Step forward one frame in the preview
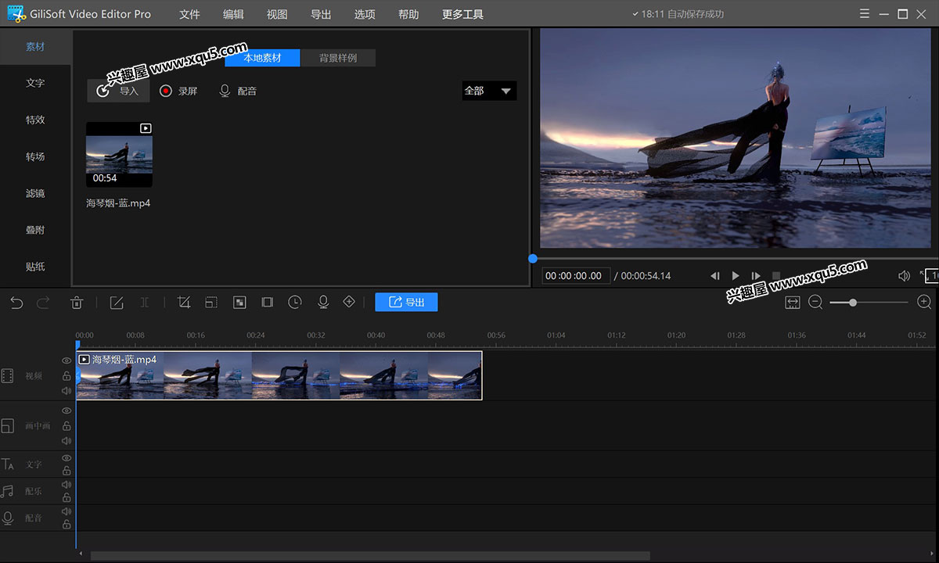The width and height of the screenshot is (939, 563). pyautogui.click(x=756, y=276)
